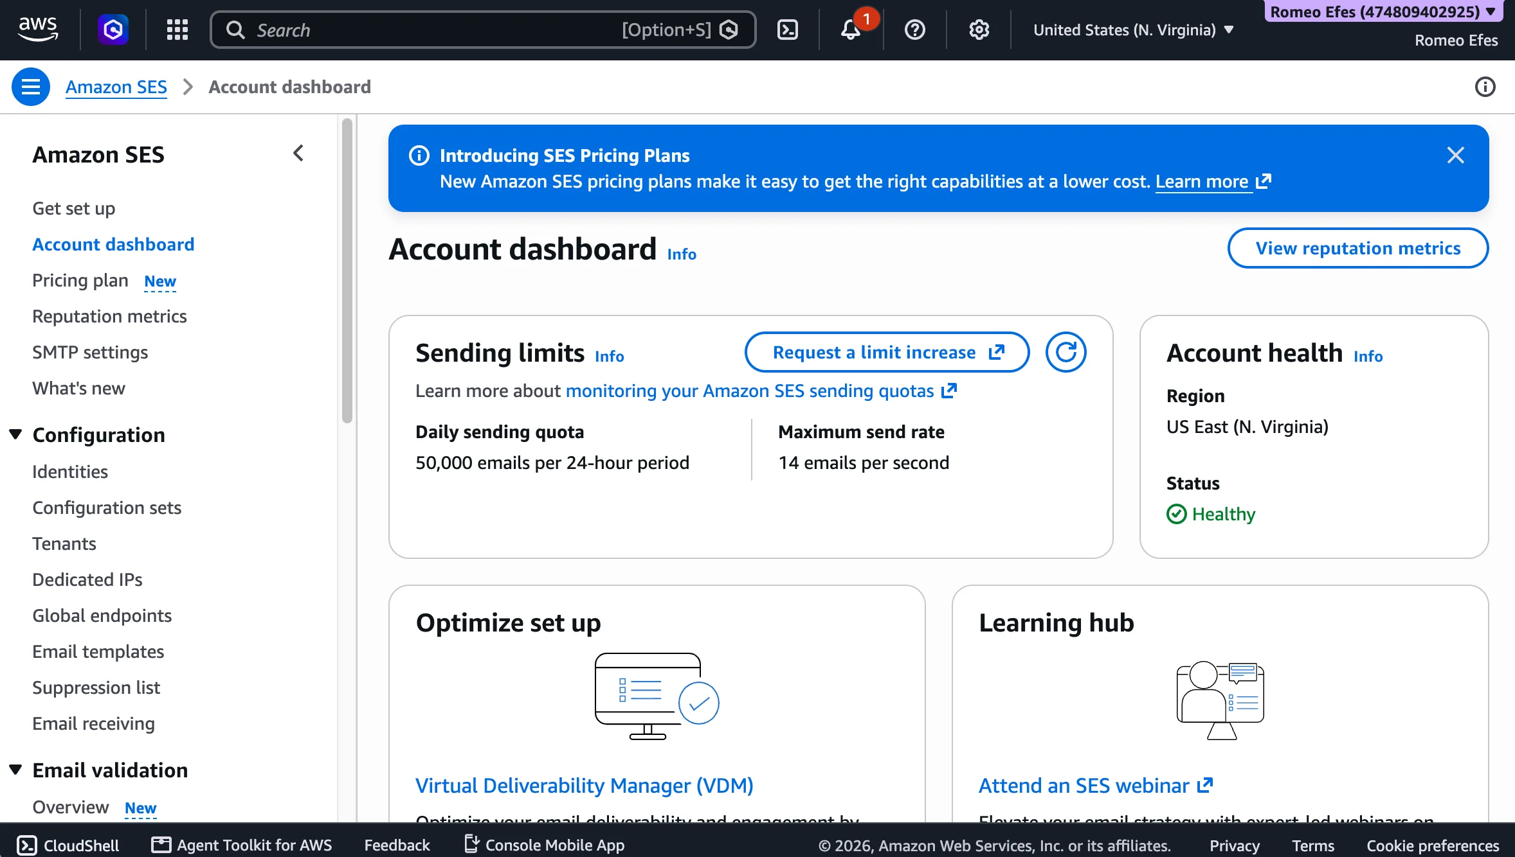Open Tenants in the sidebar

[64, 544]
